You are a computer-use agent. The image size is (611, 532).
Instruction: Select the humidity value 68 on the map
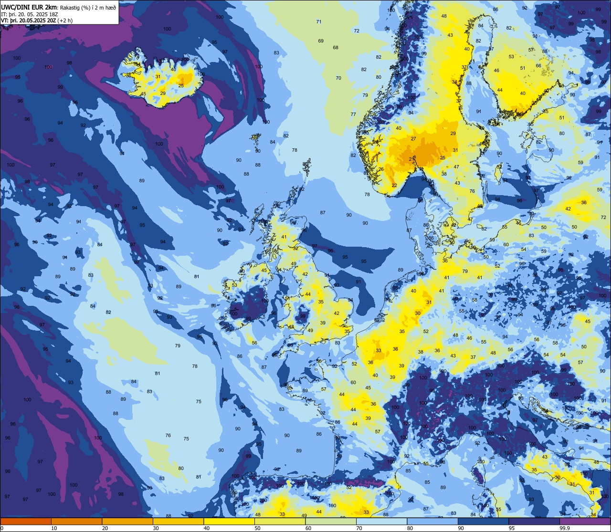336,48
